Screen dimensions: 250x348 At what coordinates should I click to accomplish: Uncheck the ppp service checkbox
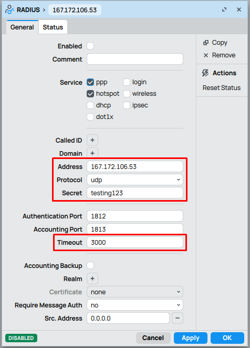(90, 82)
